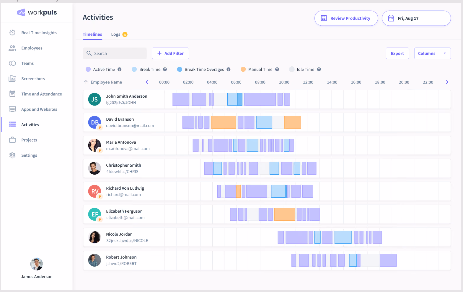Click the Add Filter button
The height and width of the screenshot is (292, 463).
(170, 53)
